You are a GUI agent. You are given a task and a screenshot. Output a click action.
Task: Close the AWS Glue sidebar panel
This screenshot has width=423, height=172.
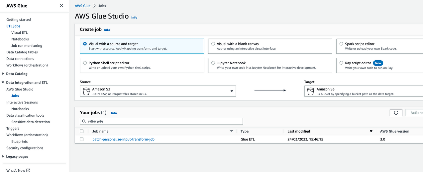pyautogui.click(x=61, y=6)
